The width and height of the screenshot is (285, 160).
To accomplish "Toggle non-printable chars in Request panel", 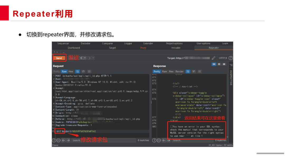I will pyautogui.click(x=83, y=71).
